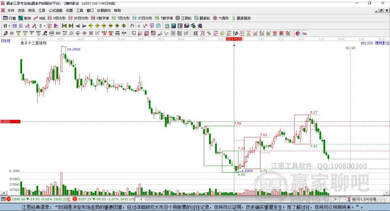Expand the candlestick style dropdown arrow

coord(45,26)
